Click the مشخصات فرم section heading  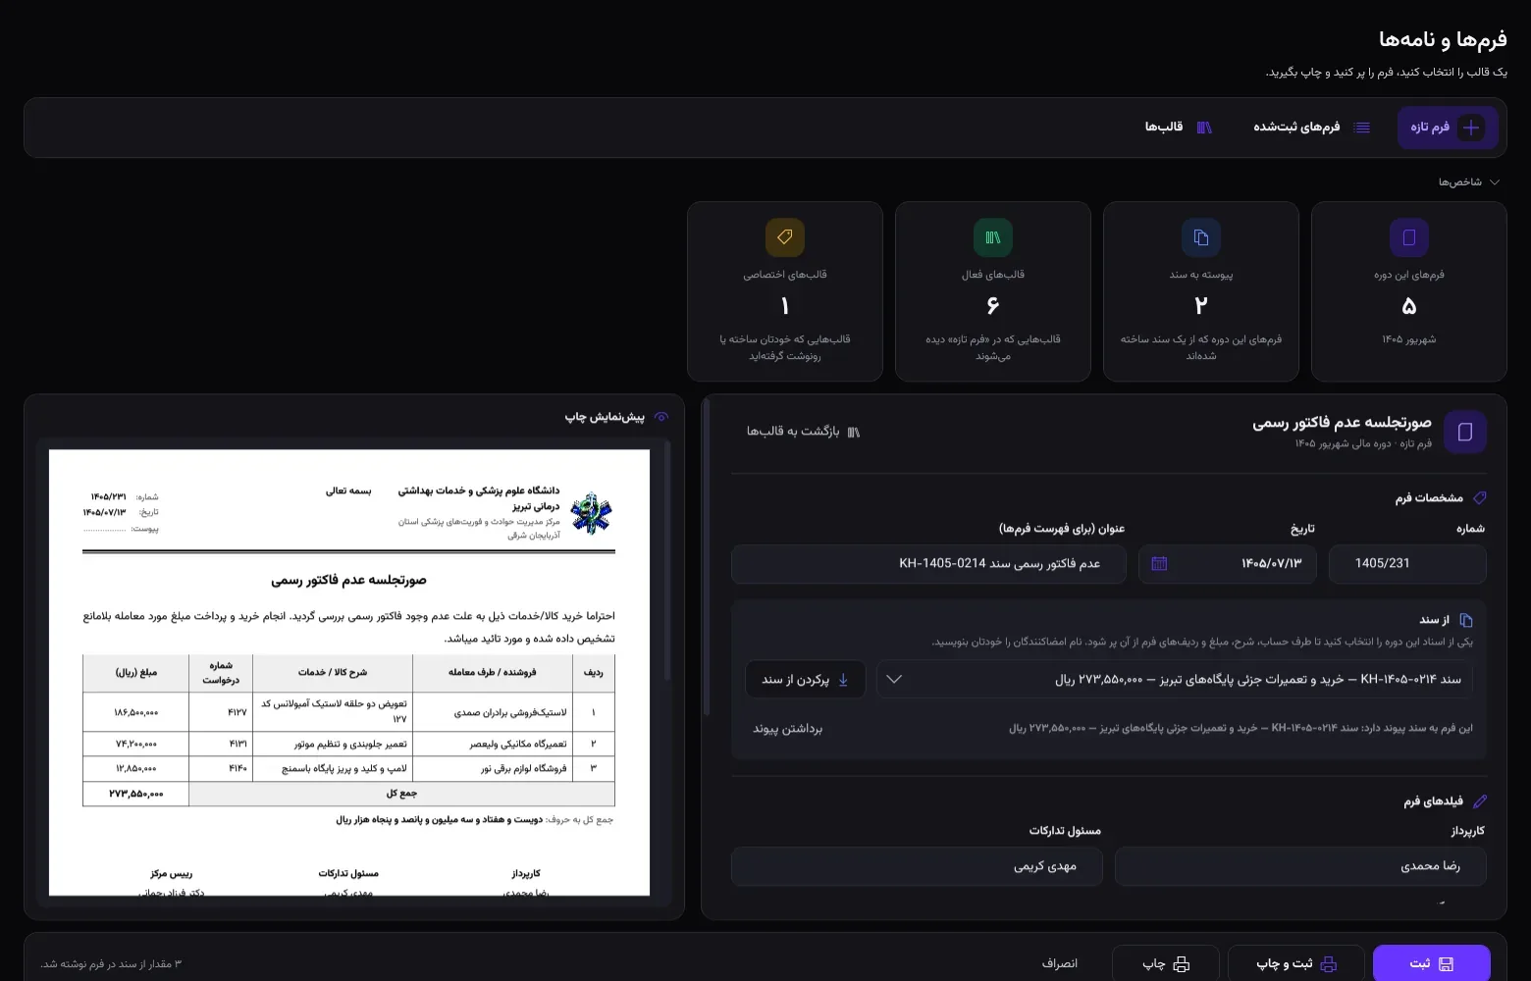1429,498
